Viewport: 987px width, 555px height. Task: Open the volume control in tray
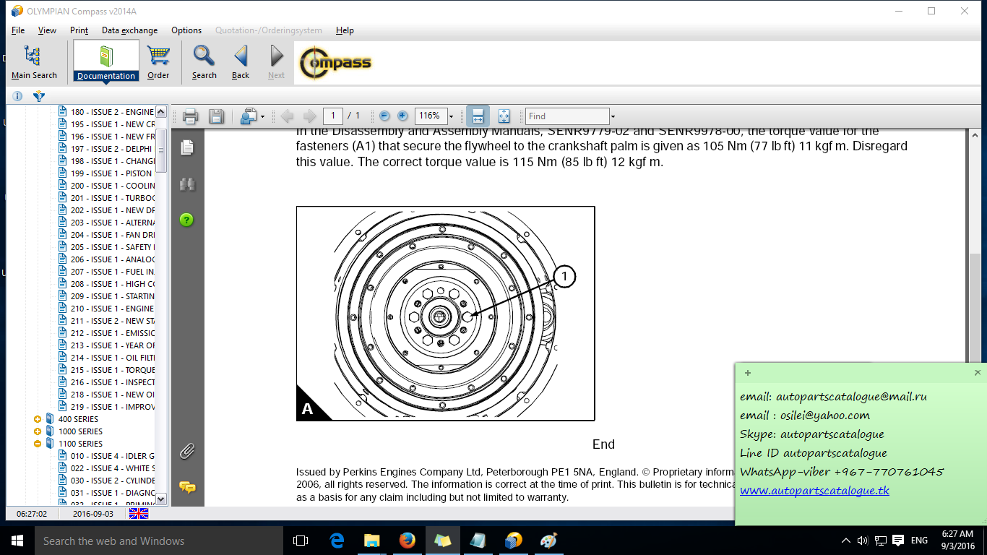click(863, 541)
